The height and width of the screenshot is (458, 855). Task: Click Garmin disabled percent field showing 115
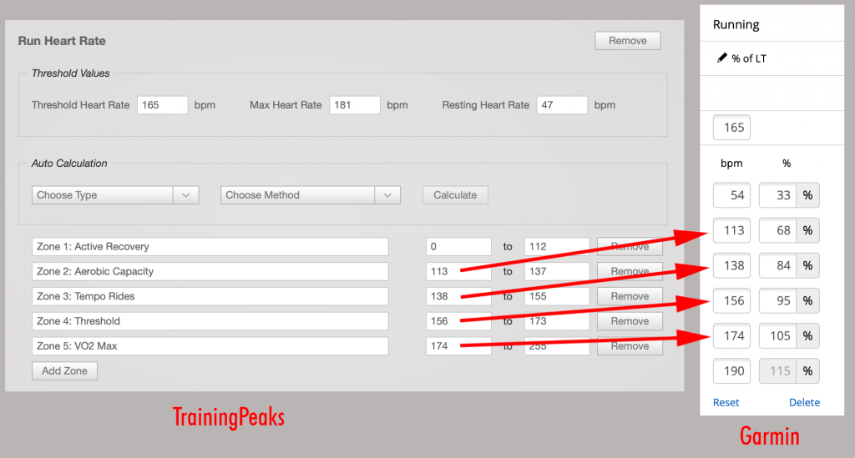777,371
